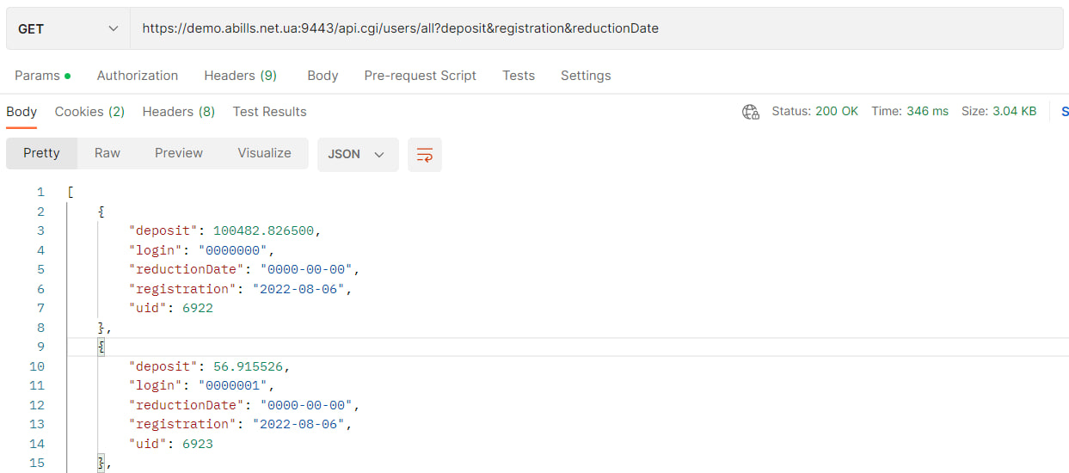Viewport: 1069px width, 473px height.
Task: Switch to Raw response view
Action: (x=108, y=153)
